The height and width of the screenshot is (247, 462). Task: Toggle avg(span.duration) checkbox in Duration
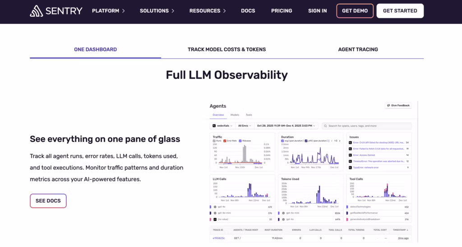tap(282, 141)
